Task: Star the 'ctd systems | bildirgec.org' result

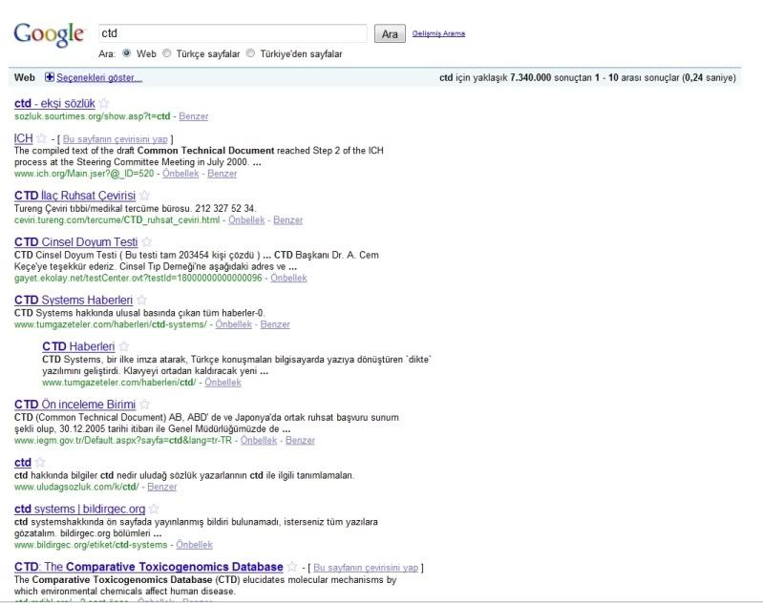Action: [x=154, y=509]
